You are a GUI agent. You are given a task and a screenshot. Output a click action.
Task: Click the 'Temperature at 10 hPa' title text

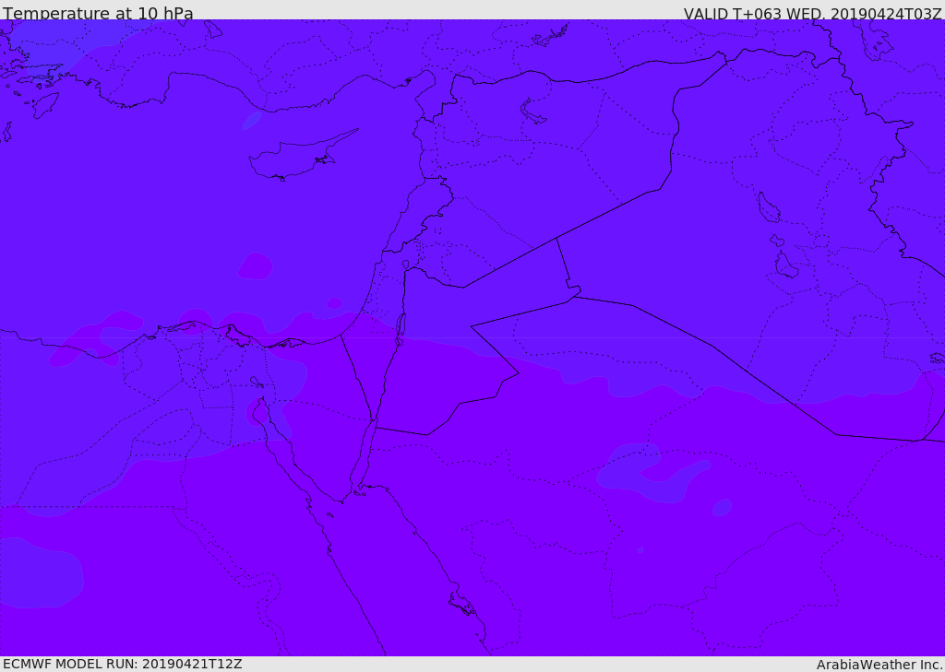point(98,13)
